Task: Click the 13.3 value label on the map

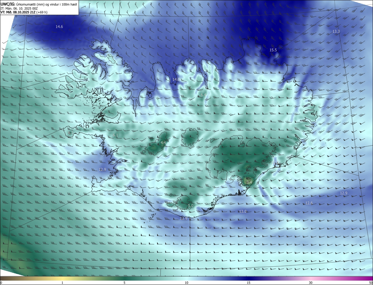Action: (336, 31)
